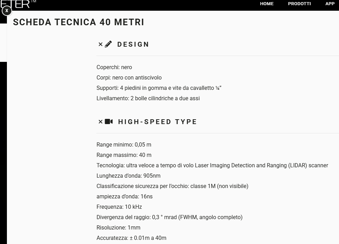Click the Livellamento specification line
This screenshot has height=244, width=339.
click(148, 98)
